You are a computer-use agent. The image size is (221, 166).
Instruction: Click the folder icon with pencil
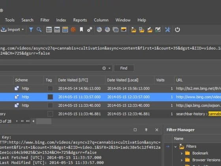pos(150,30)
